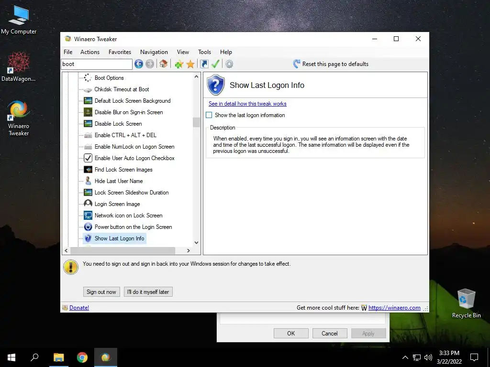This screenshot has width=490, height=367.
Task: Click OK in the background dialog
Action: (291, 333)
